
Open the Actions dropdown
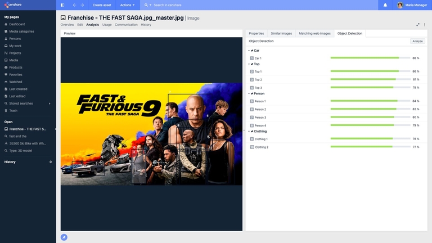pos(127,5)
